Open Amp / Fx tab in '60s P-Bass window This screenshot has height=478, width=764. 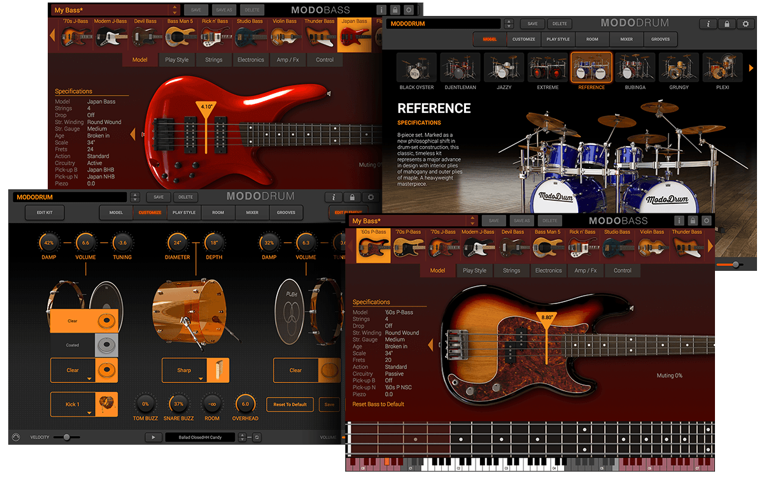coord(586,270)
